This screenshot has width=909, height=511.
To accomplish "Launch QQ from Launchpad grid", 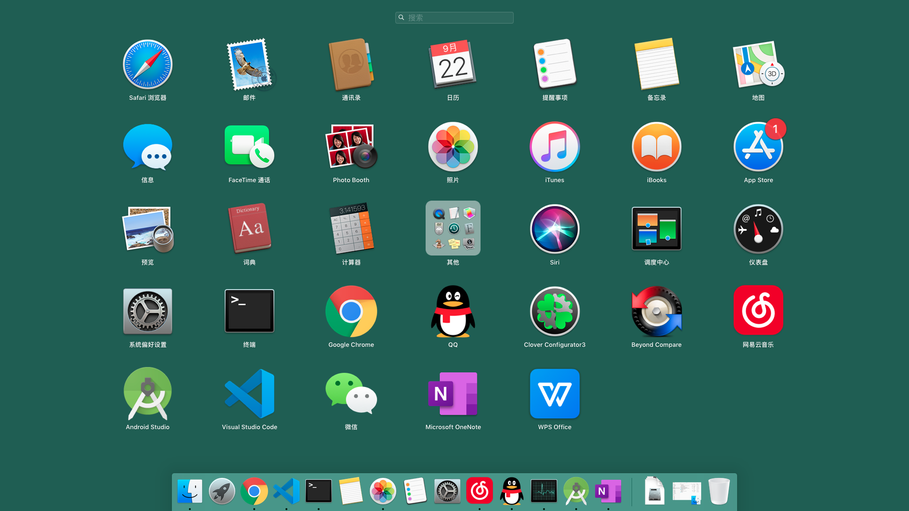I will pos(453,311).
